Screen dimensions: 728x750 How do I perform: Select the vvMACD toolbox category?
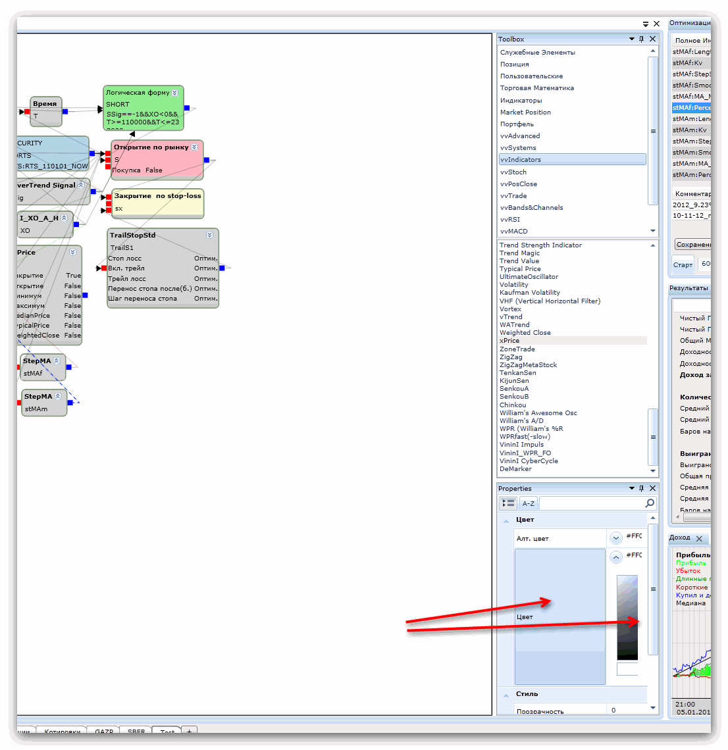click(514, 231)
